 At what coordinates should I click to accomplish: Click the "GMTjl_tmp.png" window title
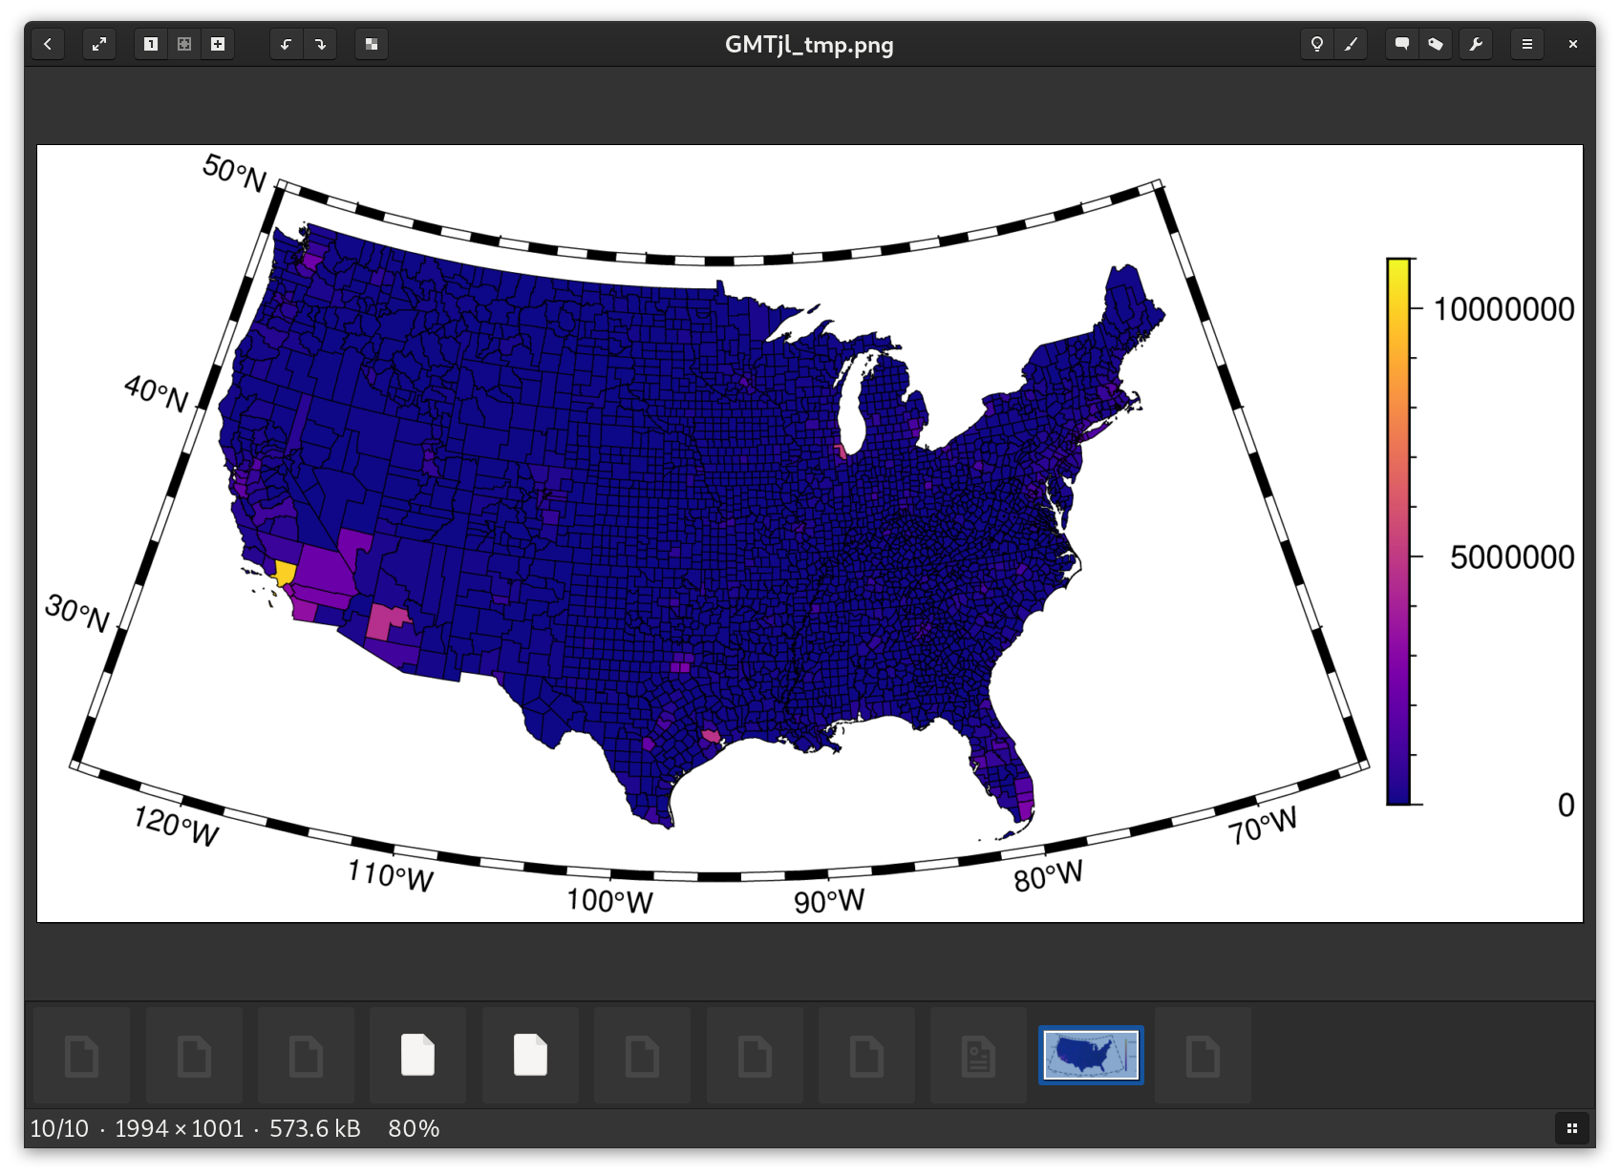809,45
